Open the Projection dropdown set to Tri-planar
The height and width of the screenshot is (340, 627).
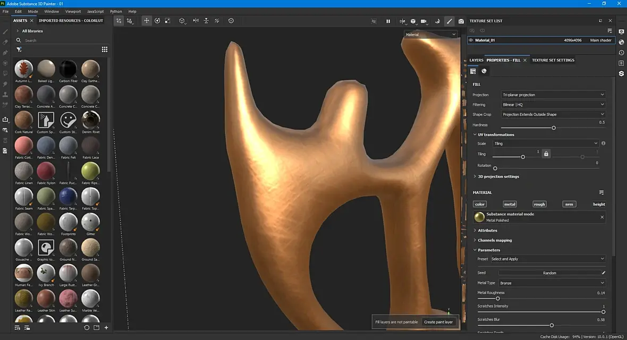click(x=553, y=95)
